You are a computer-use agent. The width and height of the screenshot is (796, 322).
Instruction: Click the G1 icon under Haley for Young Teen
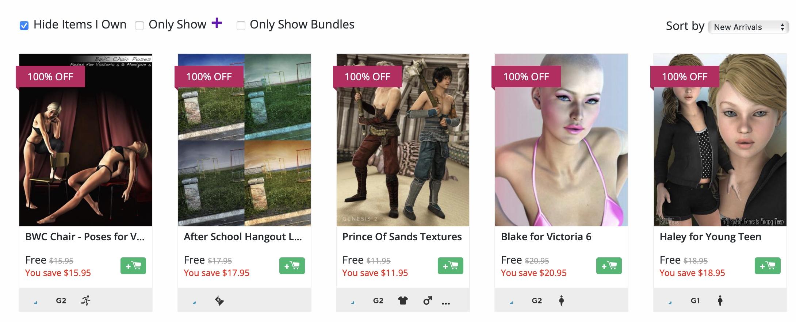click(x=695, y=300)
